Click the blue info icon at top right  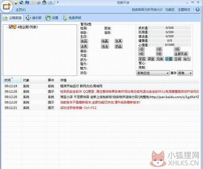(x=198, y=10)
